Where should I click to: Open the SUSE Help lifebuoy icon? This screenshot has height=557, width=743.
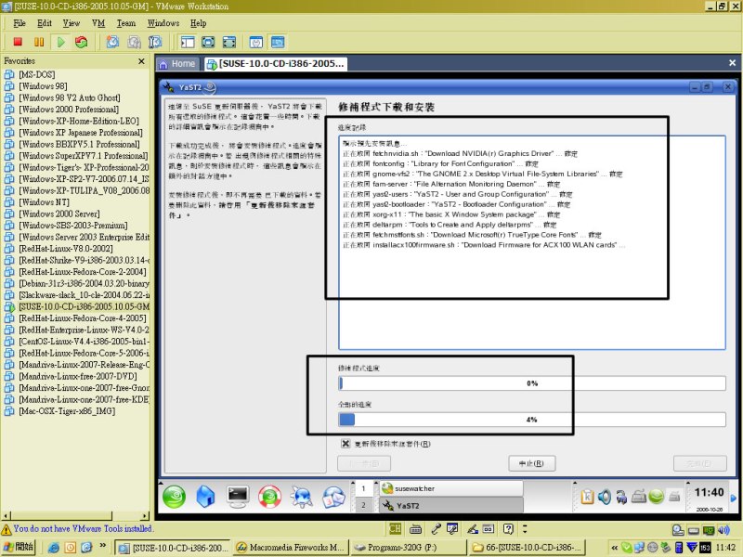[269, 497]
